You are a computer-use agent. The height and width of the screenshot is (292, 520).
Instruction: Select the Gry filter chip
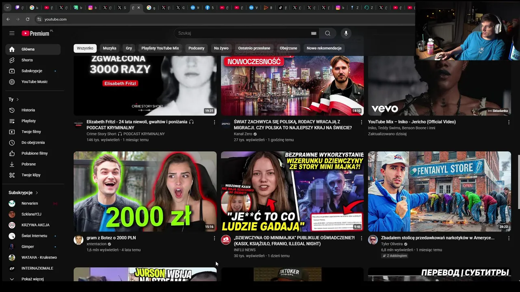[129, 48]
